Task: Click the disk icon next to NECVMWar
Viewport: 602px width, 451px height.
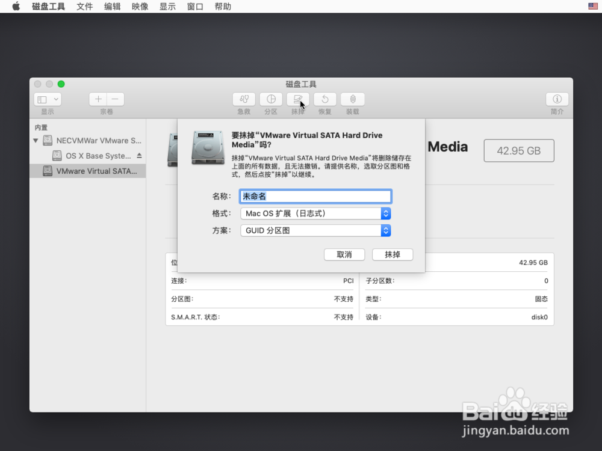Action: (48, 141)
